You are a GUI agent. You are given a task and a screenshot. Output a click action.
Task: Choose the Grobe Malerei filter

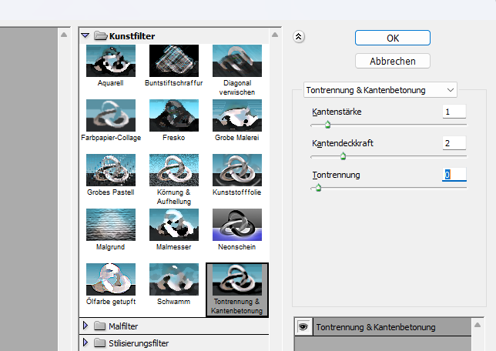tap(237, 115)
